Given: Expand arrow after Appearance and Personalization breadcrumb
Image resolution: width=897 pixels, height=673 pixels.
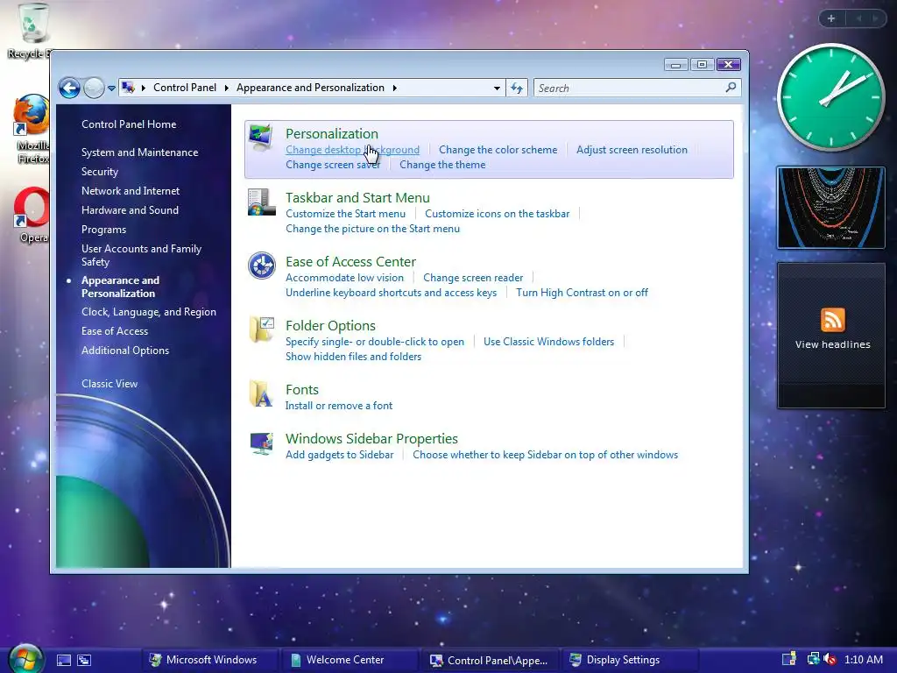Looking at the screenshot, I should 395,88.
